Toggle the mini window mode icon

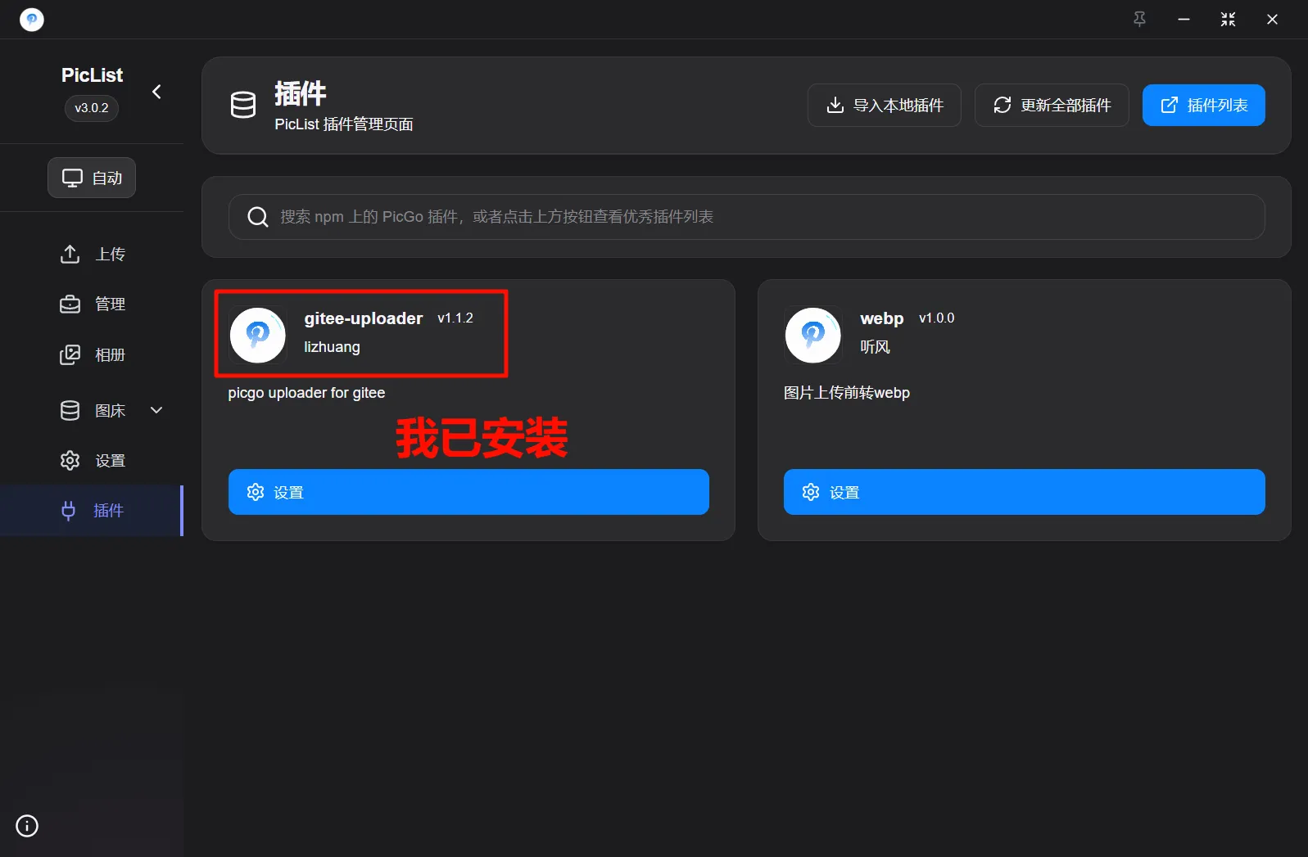pos(1228,19)
